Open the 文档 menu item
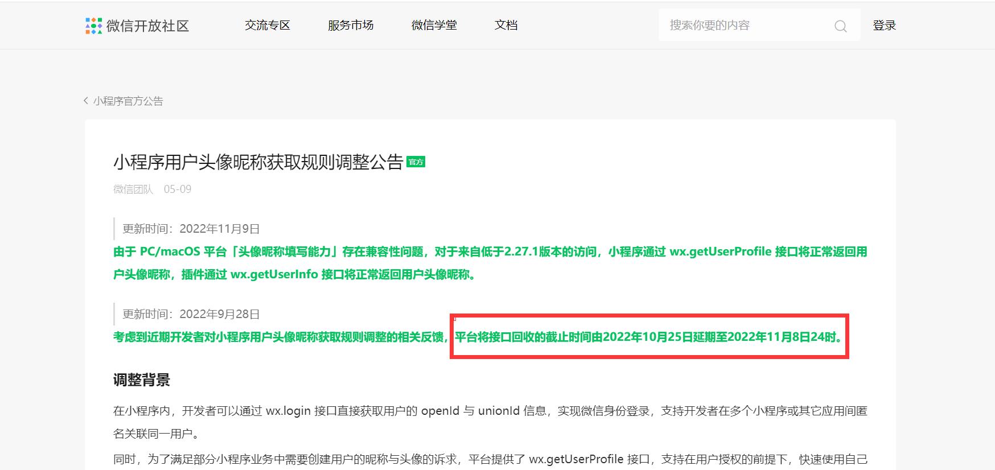 [506, 25]
